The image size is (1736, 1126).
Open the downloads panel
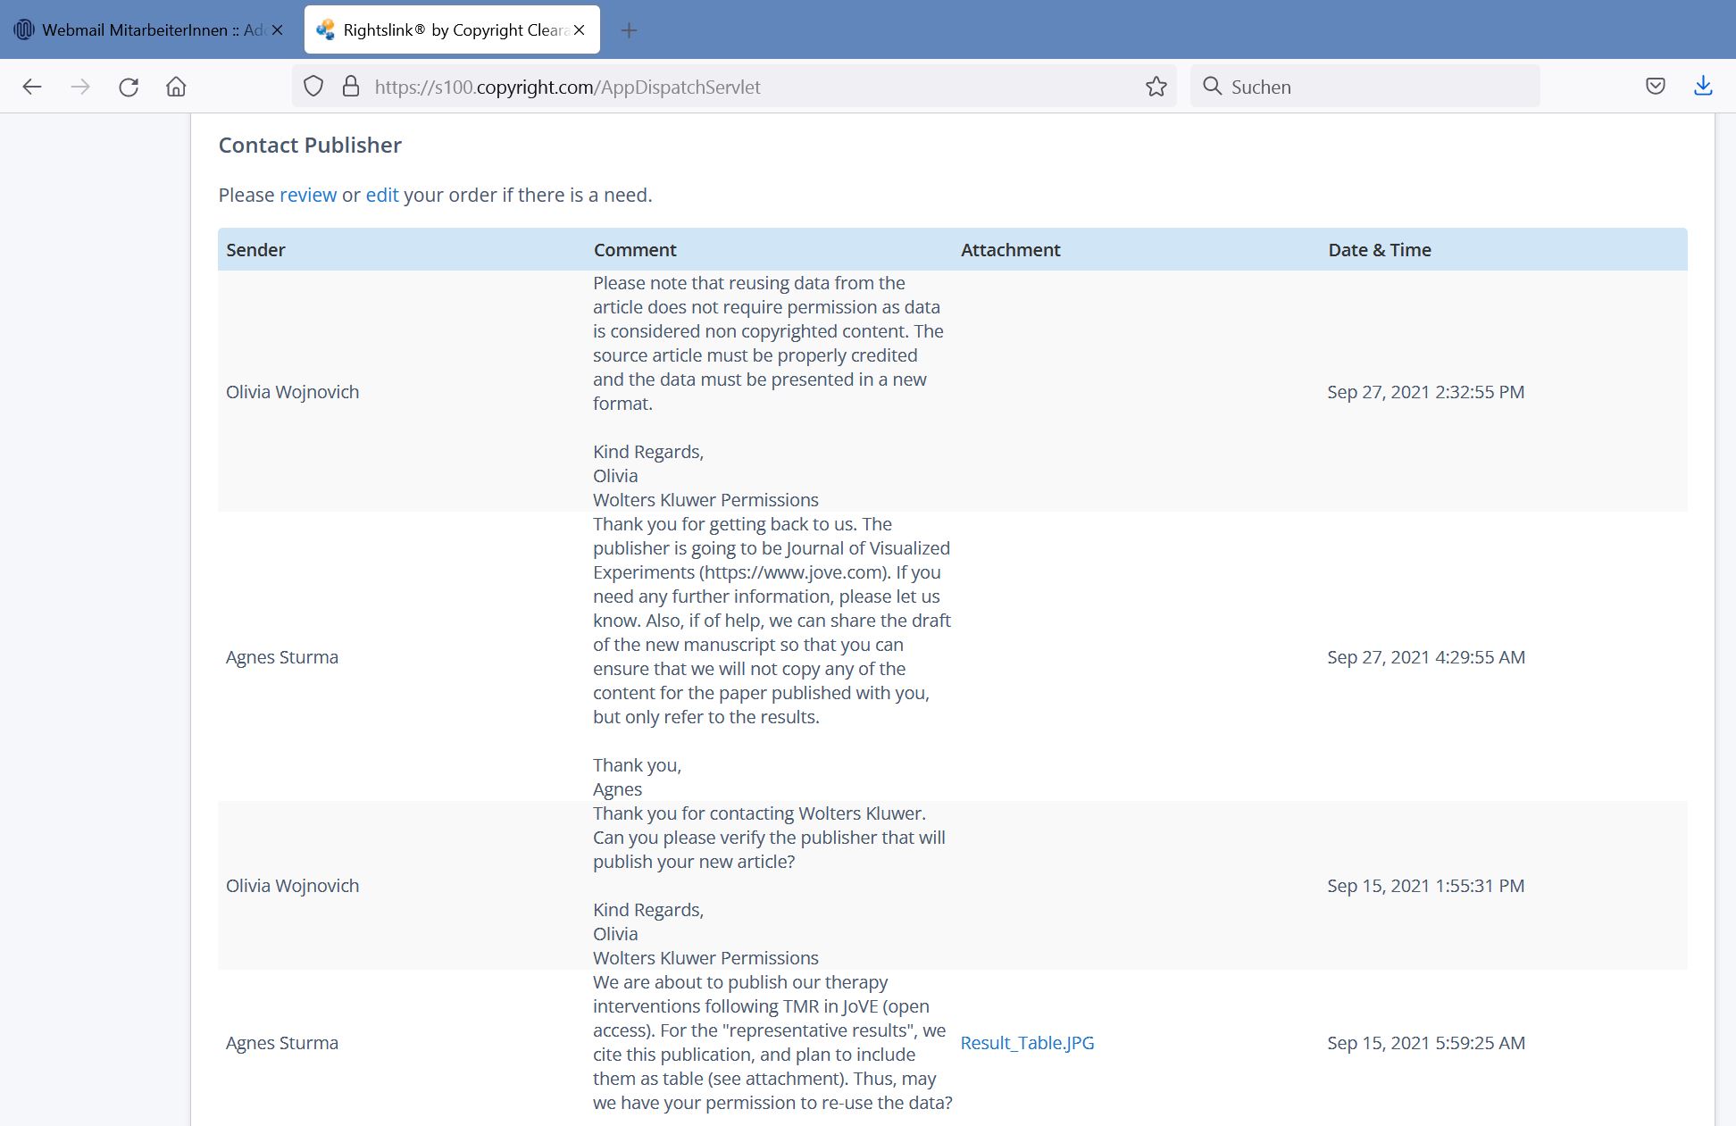(1703, 87)
